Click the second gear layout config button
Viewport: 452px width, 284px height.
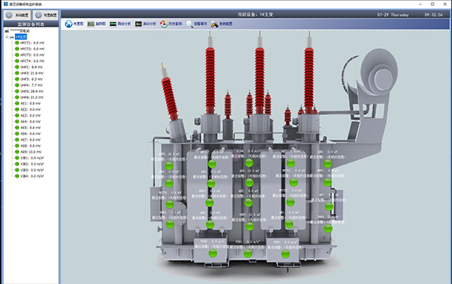pos(46,15)
